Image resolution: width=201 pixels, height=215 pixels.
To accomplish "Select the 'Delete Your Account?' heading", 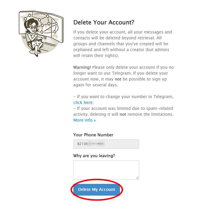I will pyautogui.click(x=104, y=22).
